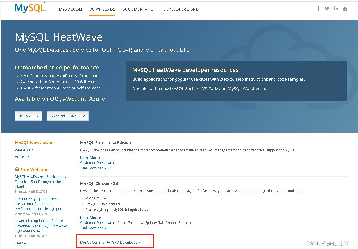Click the MySQL Newsletter heading link

[x=34, y=143]
